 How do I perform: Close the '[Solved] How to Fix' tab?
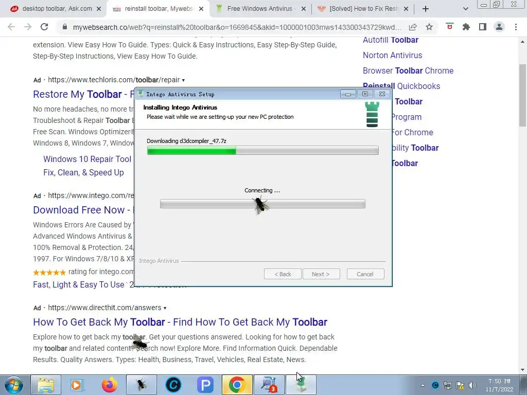[406, 9]
